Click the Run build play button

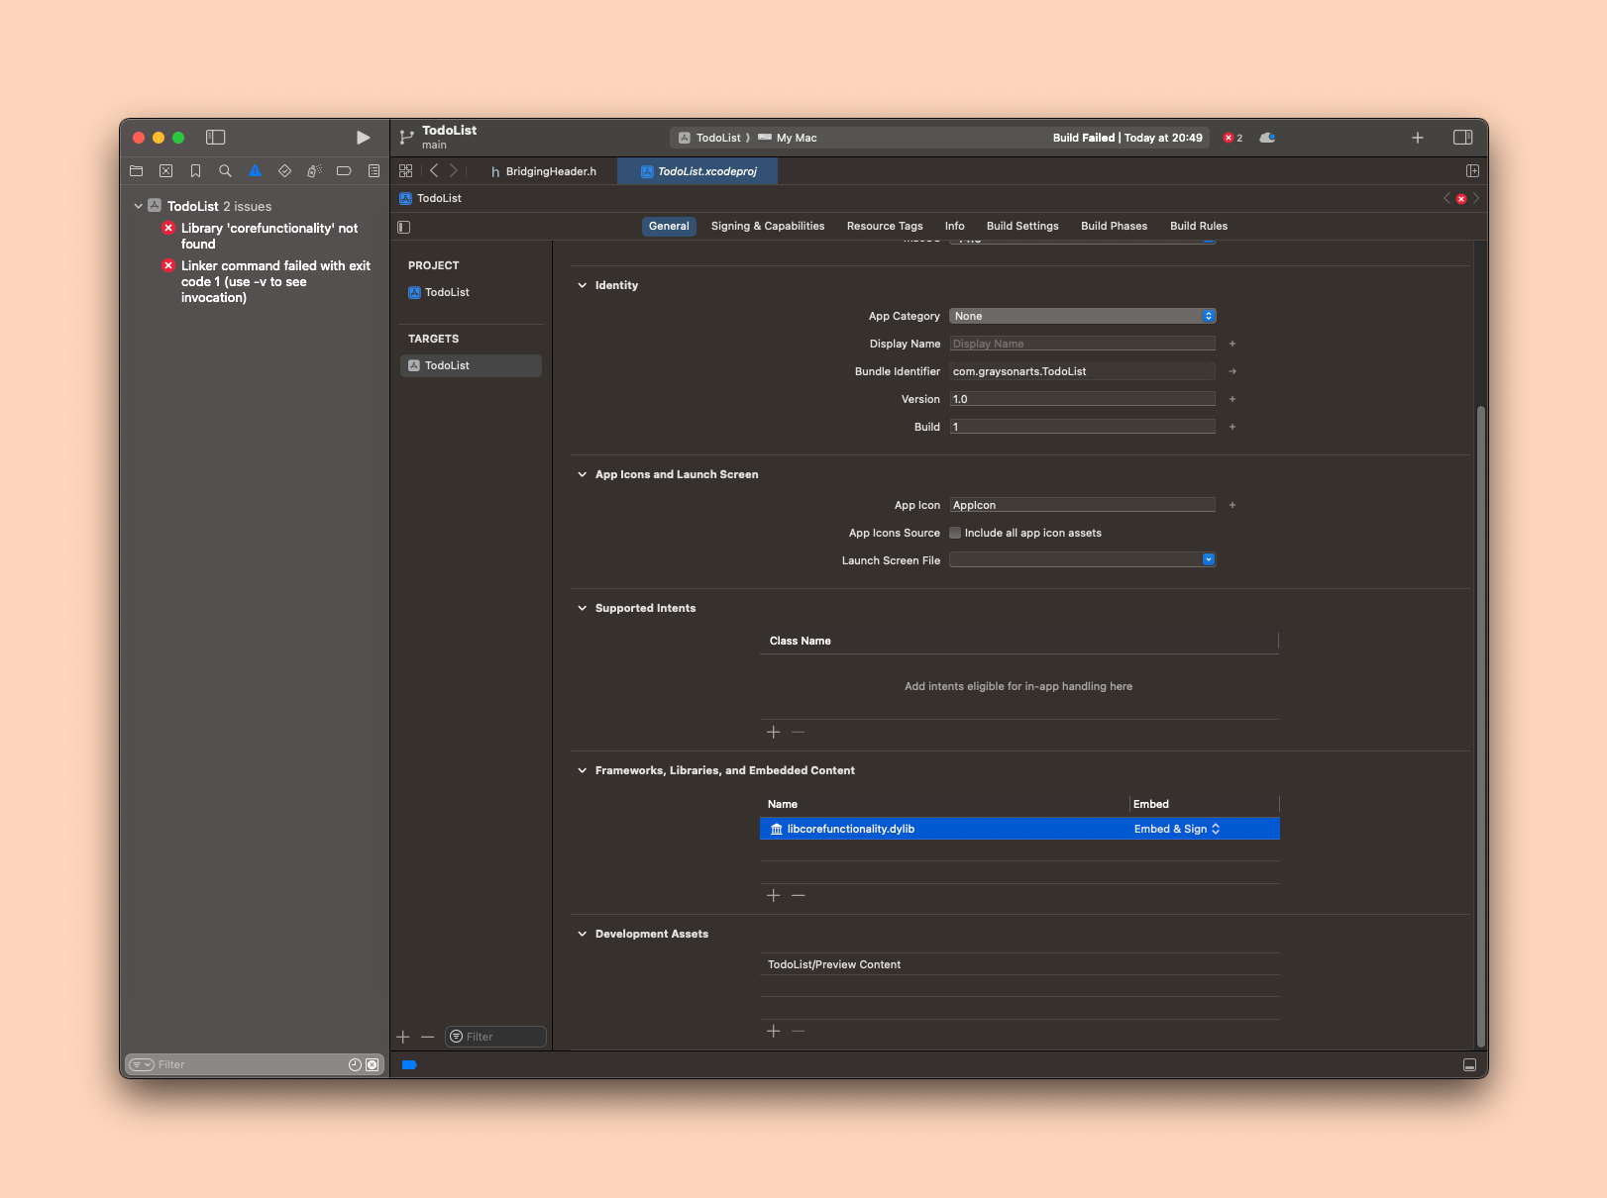[363, 138]
